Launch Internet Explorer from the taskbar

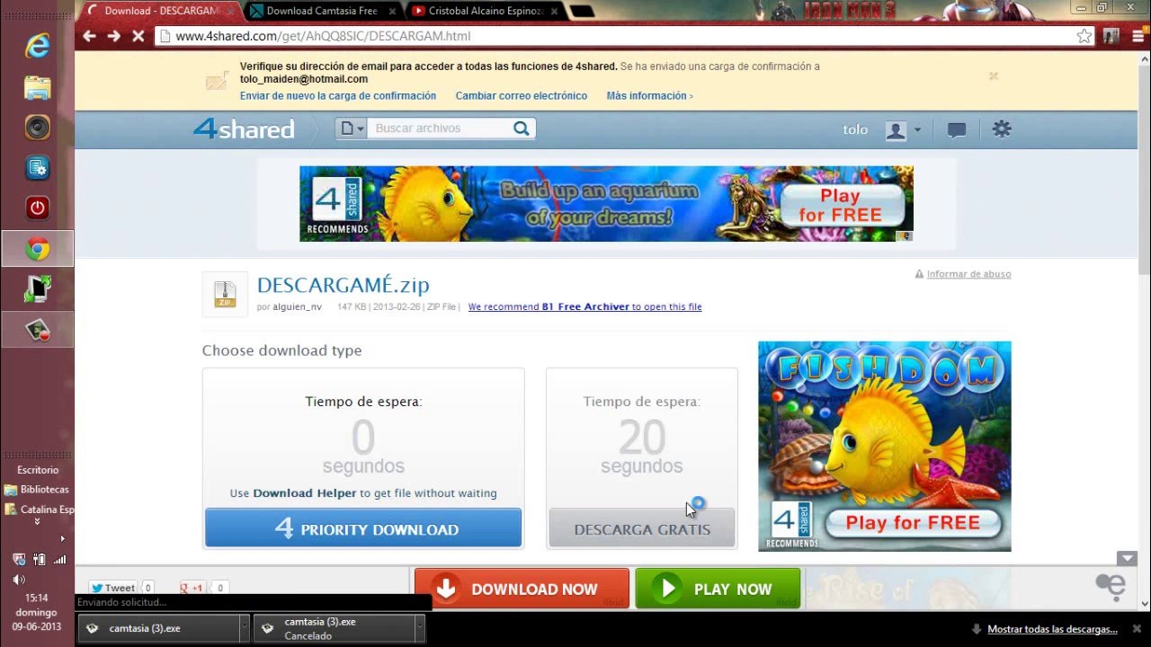click(x=38, y=47)
